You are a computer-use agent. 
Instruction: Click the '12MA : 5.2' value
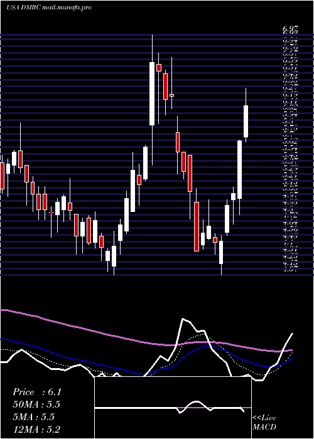(36, 429)
